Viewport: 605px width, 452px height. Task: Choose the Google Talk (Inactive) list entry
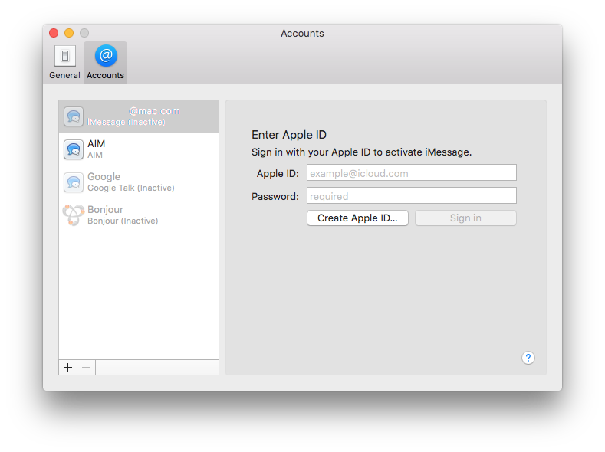coord(130,182)
